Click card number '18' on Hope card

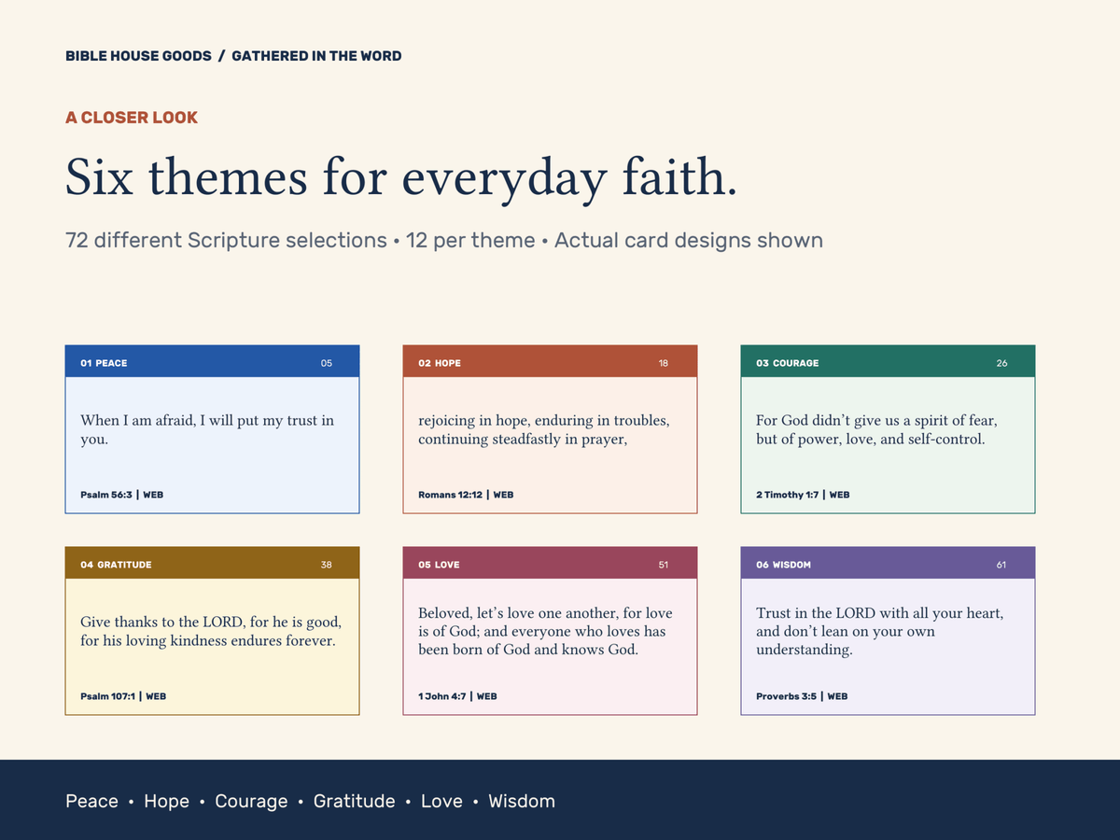pos(664,363)
